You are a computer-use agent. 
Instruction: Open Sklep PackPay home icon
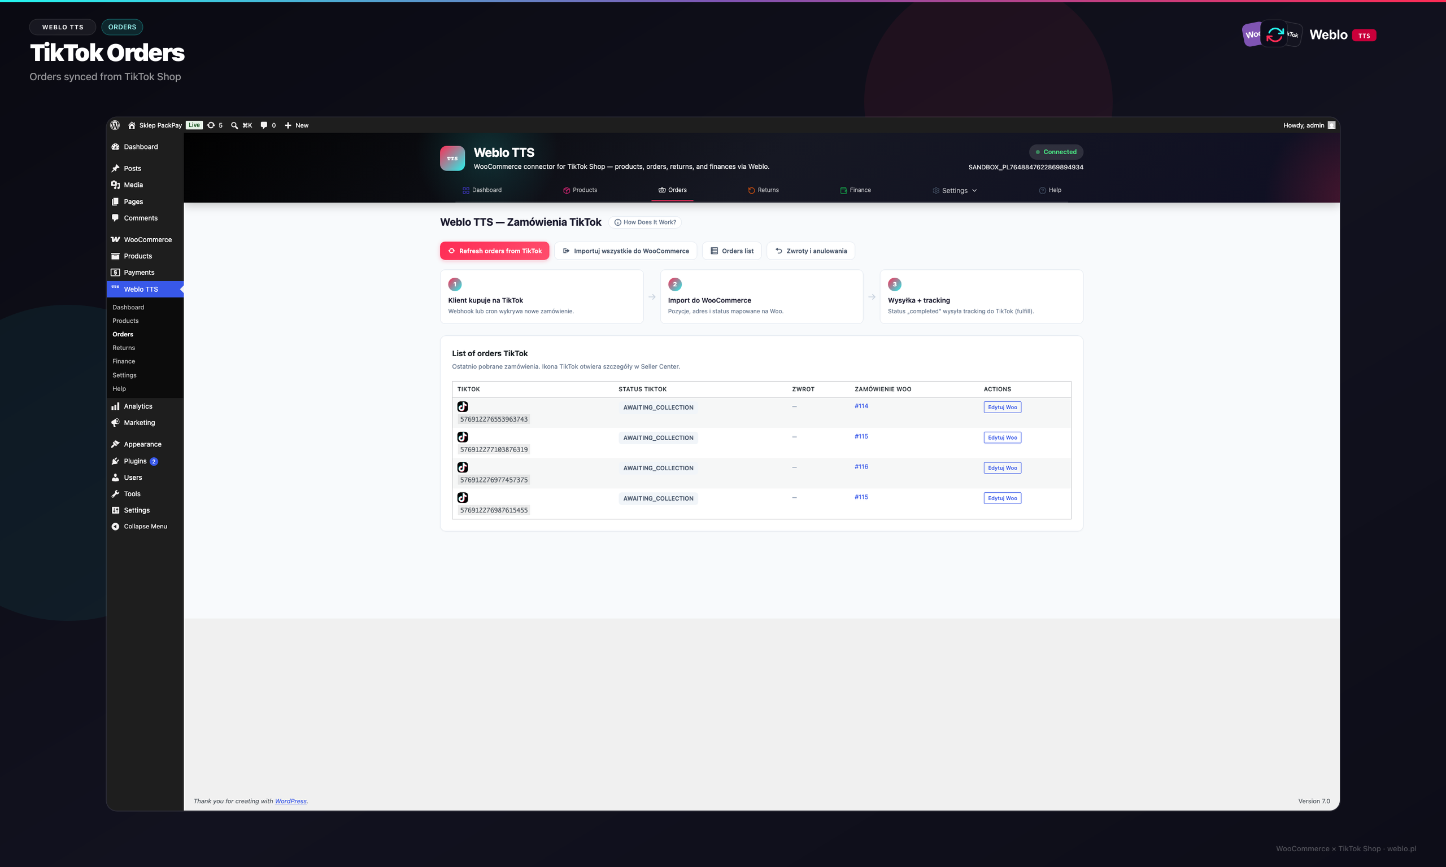132,125
